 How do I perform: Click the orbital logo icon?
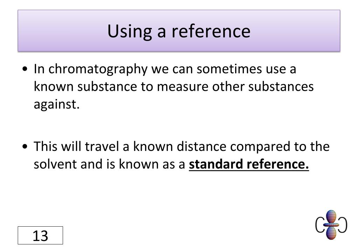[x=331, y=225]
